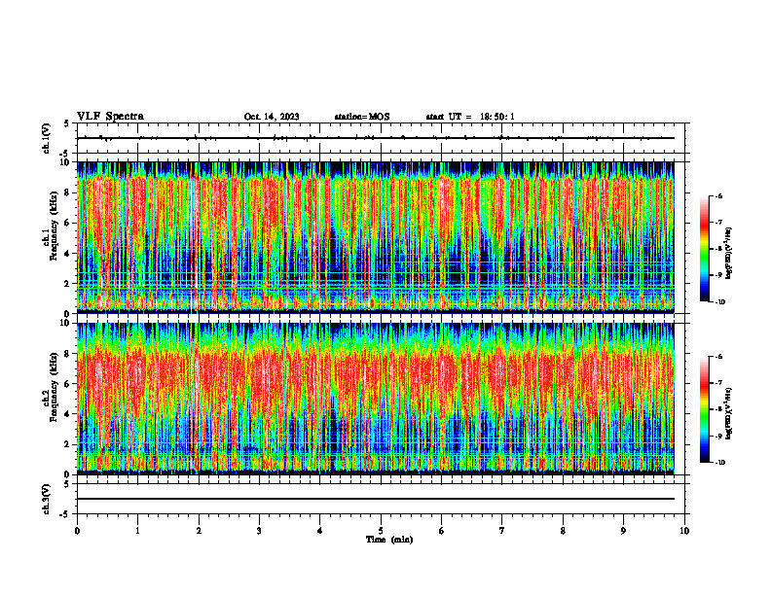Click the "ch.3(V)" axis label of the bottom waveform

click(47, 499)
